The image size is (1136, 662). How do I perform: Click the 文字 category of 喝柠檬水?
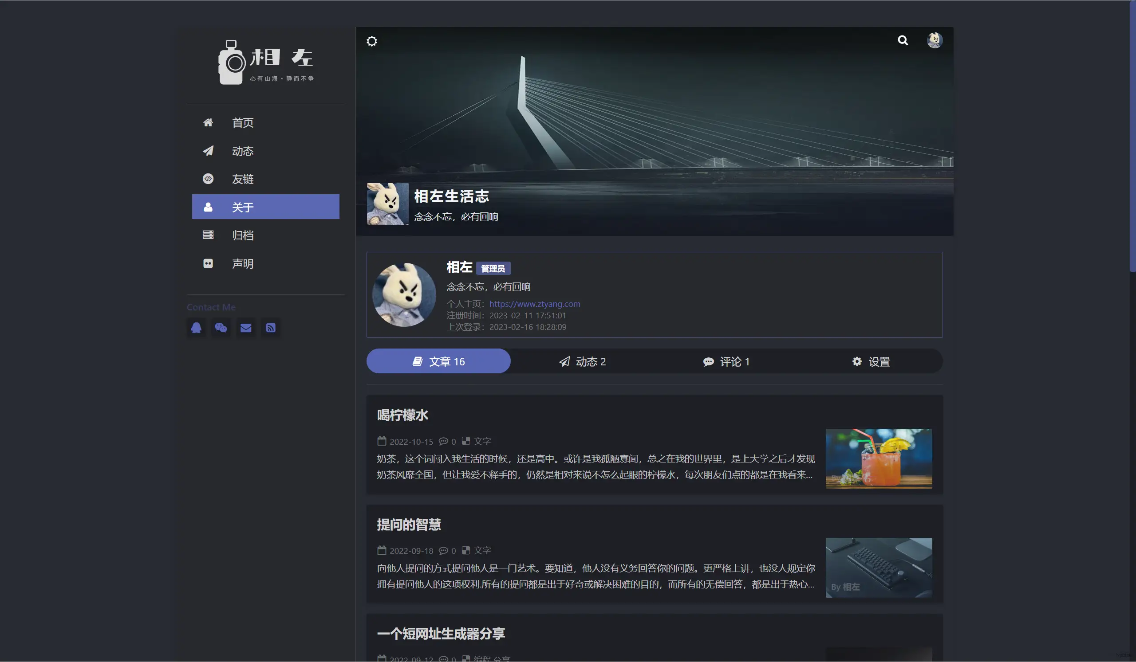pos(482,441)
